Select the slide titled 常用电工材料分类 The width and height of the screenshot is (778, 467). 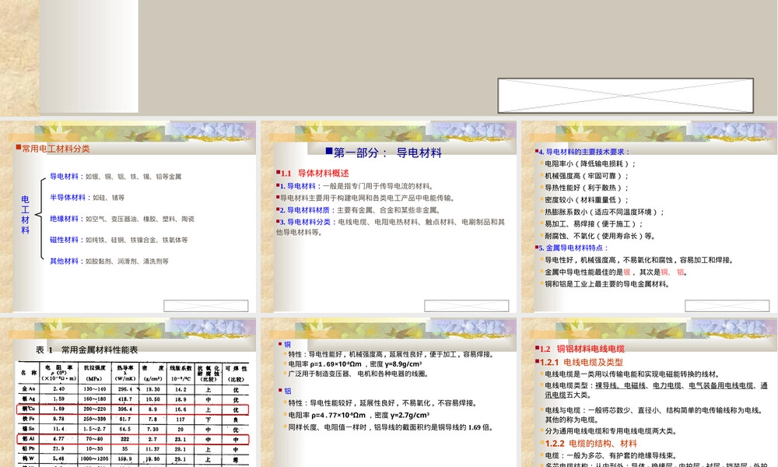(128, 216)
